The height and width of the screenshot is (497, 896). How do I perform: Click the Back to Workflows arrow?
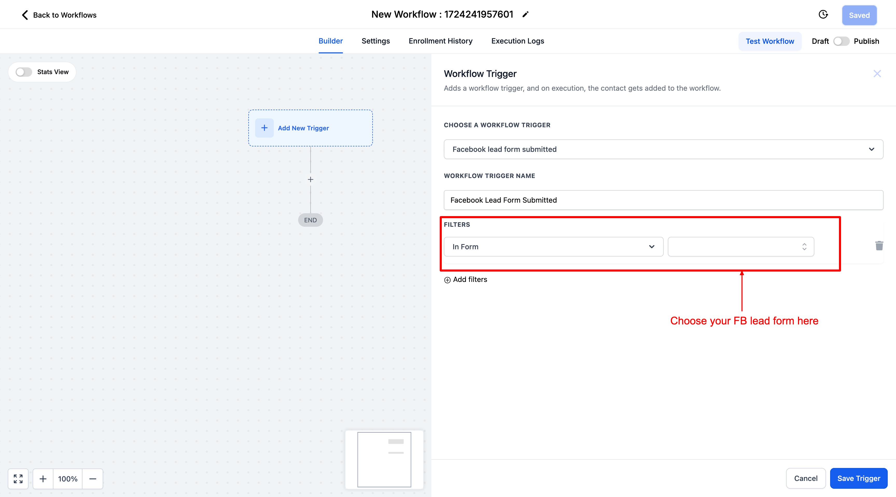coord(25,15)
